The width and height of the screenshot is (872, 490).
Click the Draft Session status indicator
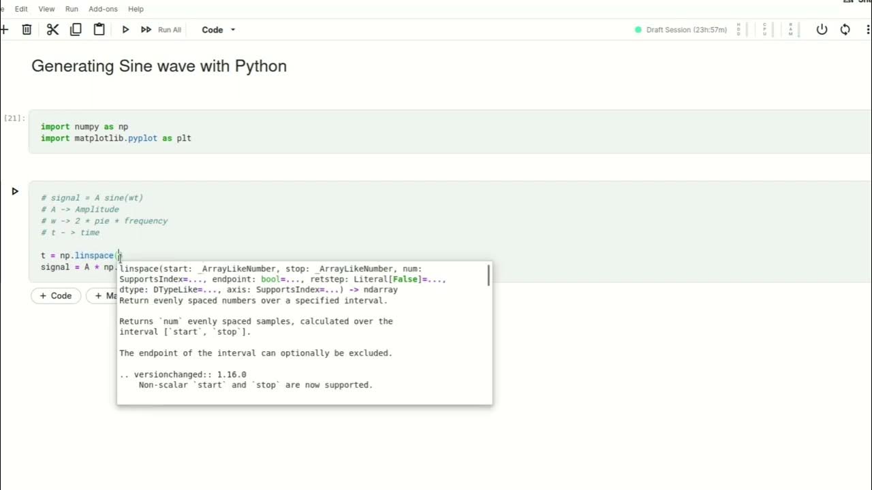pos(681,30)
